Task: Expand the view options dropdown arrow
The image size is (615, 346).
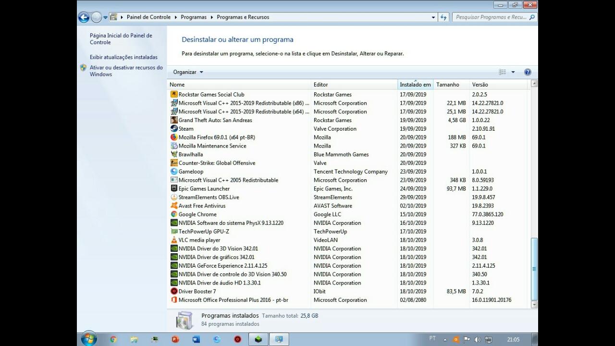Action: (513, 72)
